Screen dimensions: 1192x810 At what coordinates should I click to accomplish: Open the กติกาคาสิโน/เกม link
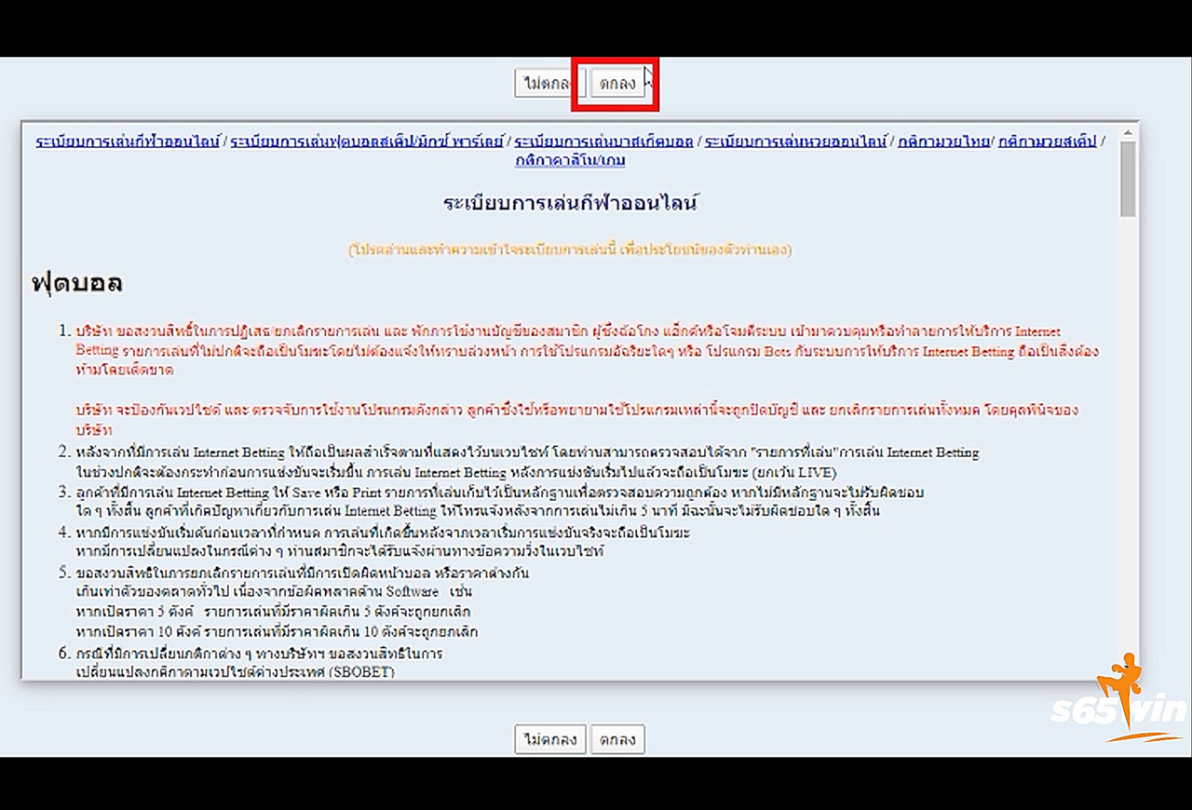pos(570,160)
